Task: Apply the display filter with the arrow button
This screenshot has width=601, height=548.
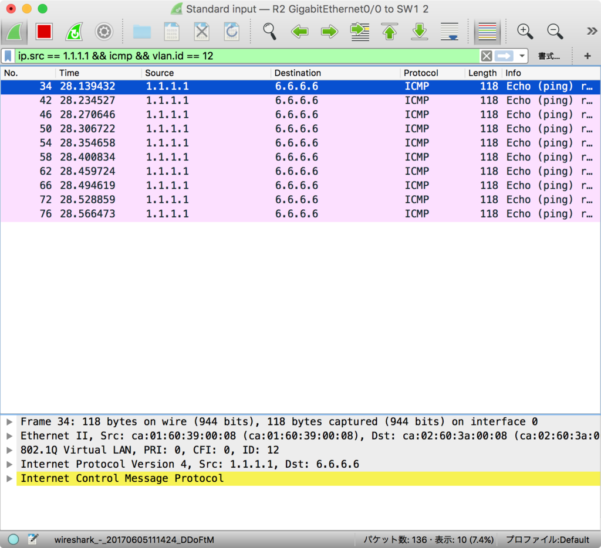Action: click(504, 56)
